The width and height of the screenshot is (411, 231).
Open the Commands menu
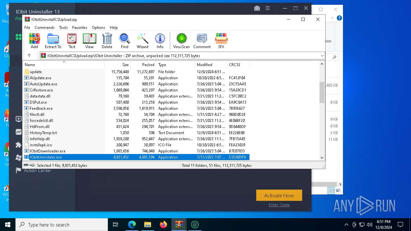click(45, 28)
